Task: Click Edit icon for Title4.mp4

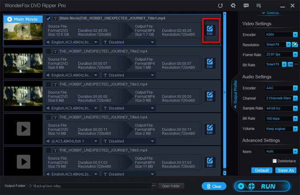Action: (x=210, y=129)
